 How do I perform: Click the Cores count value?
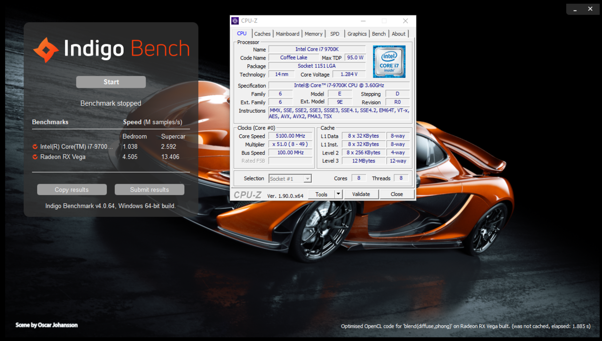click(359, 178)
